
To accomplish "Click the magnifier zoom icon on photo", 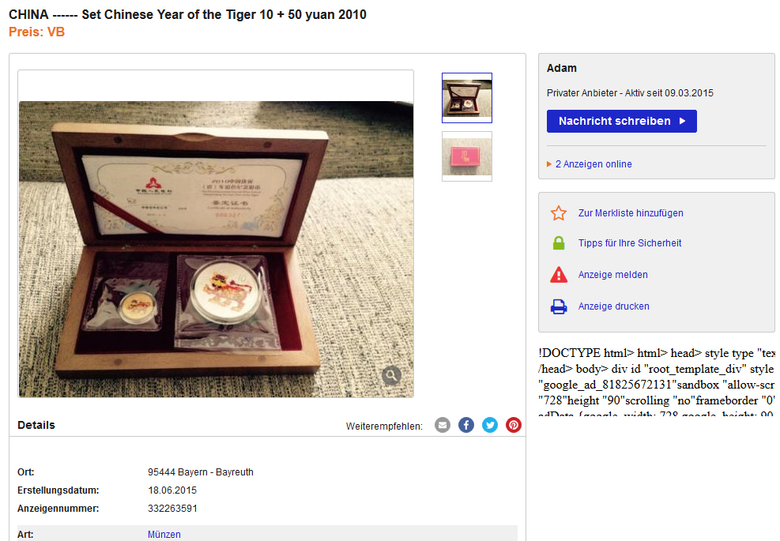I will pos(391,375).
